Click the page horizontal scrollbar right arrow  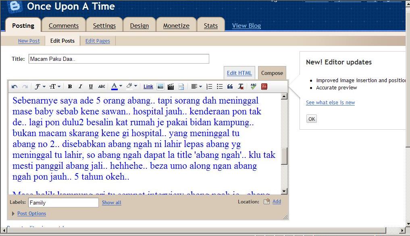tap(403, 230)
